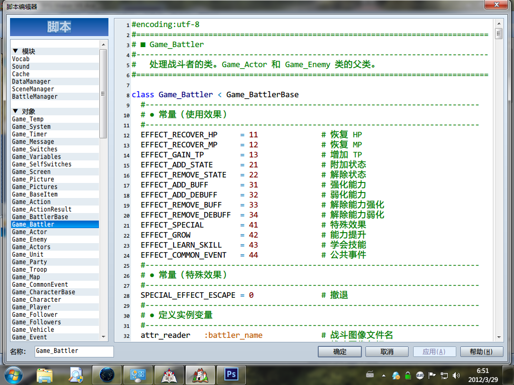Screen dimensions: 514x385
Task: Select the Game_Player script
Action: point(55,307)
